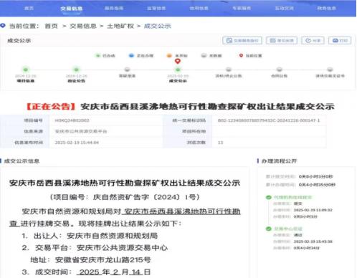
Task: Select the first green timeline node dated 2024-12-26
Action: tap(26, 69)
